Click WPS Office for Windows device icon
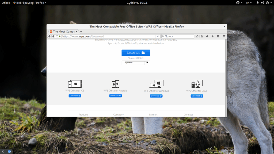Screen dimensions: 274x154 coord(156,84)
